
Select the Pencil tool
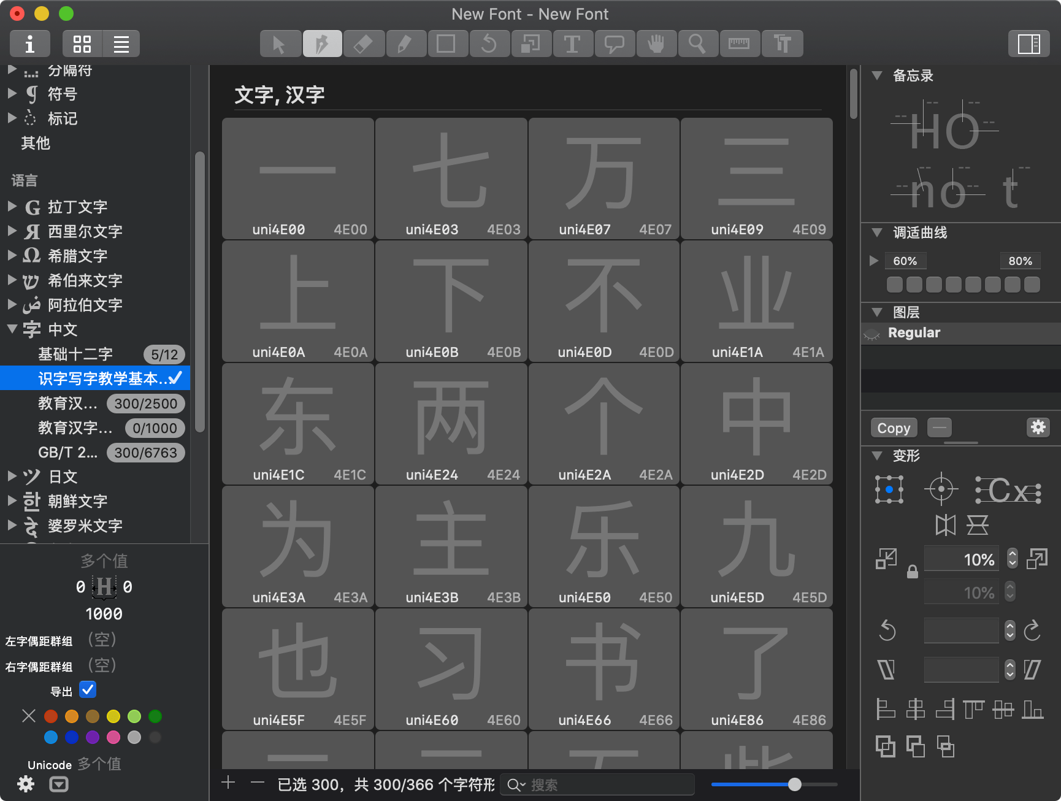[405, 44]
